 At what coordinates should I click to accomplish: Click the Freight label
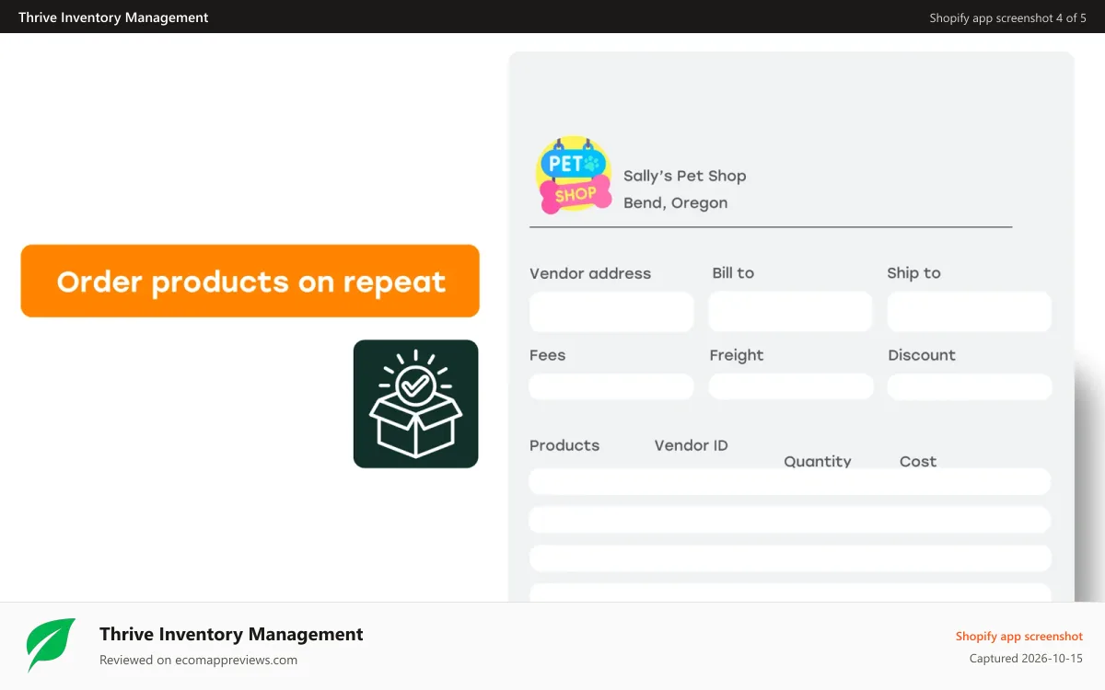tap(737, 355)
